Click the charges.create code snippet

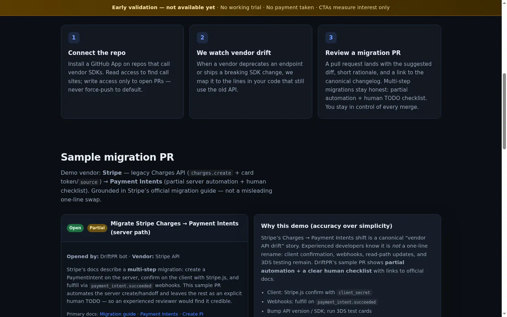(211, 173)
